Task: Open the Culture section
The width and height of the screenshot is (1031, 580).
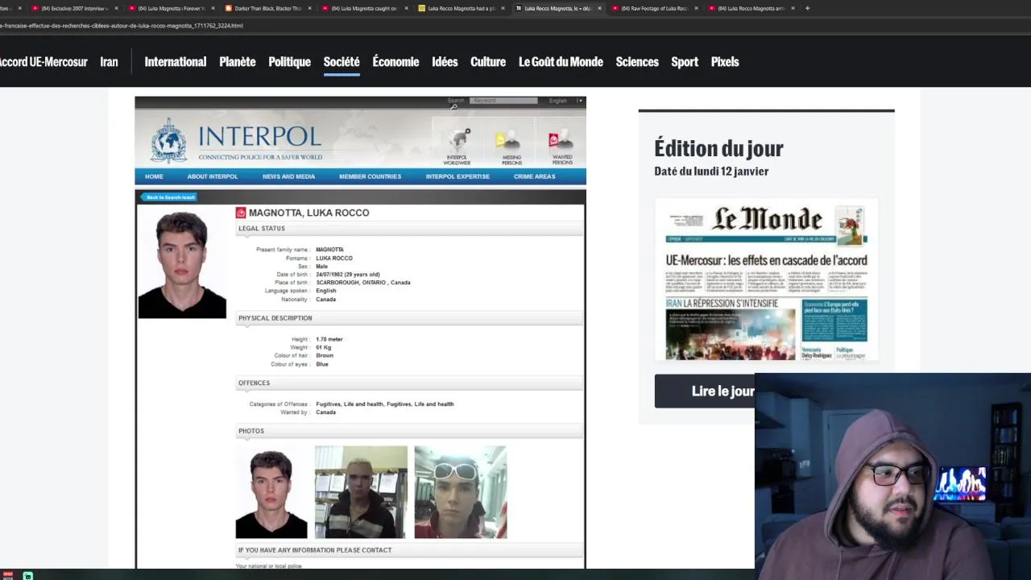Action: tap(488, 62)
